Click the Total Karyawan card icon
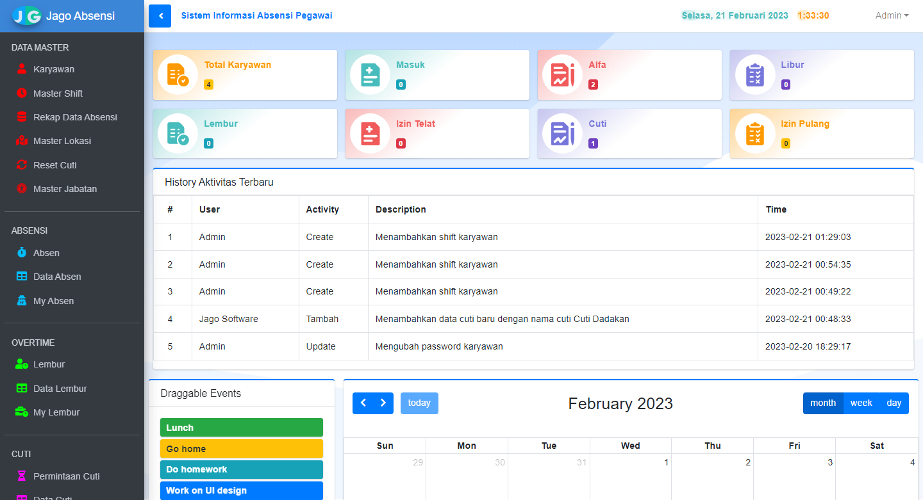The image size is (923, 500). click(x=178, y=75)
